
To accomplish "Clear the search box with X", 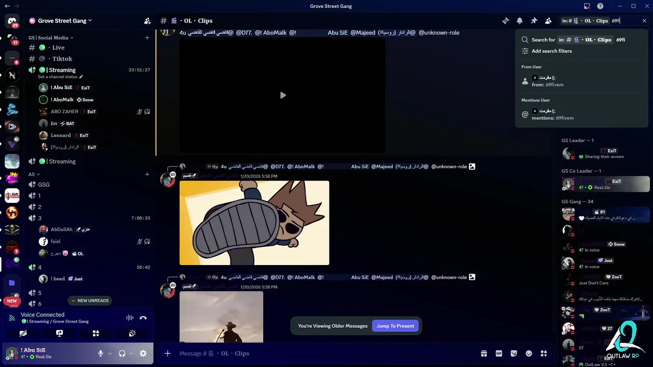I will coord(644,21).
